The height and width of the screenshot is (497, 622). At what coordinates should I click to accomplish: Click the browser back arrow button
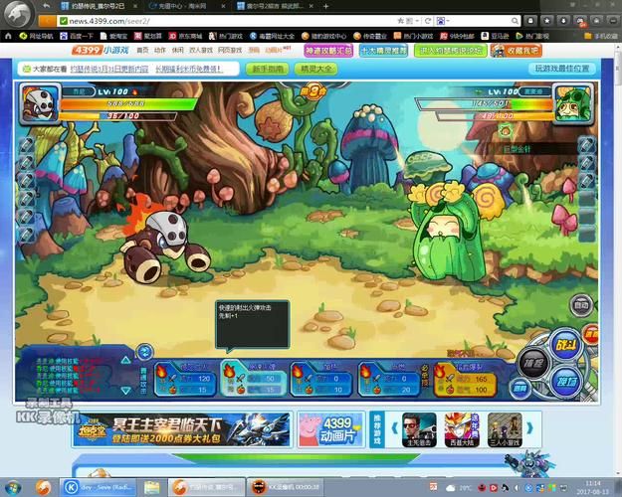(47, 6)
